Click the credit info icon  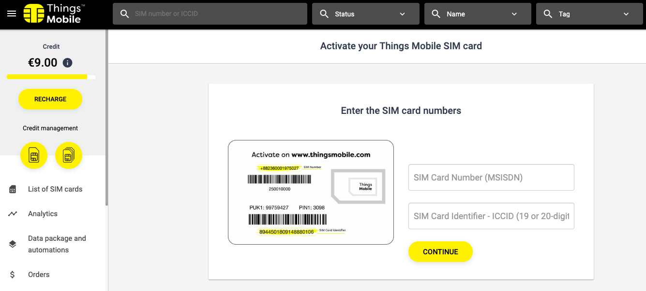68,63
